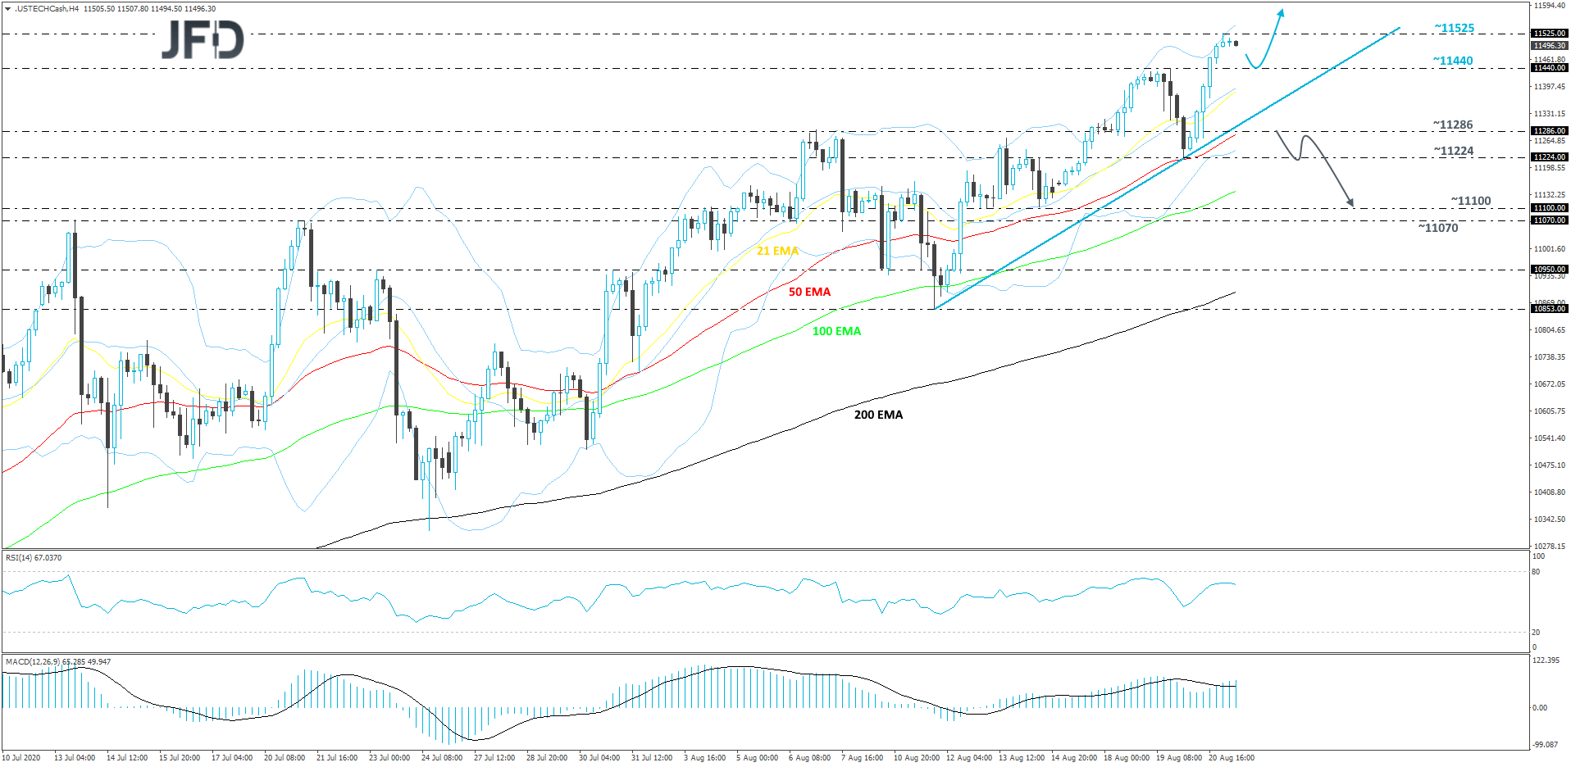The height and width of the screenshot is (767, 1571).
Task: Click the chart symbol dropdown triangle
Action: [7, 8]
